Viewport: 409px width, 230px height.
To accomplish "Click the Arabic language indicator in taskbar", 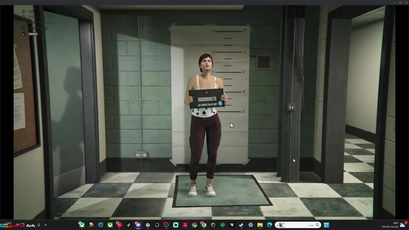I will [31, 226].
